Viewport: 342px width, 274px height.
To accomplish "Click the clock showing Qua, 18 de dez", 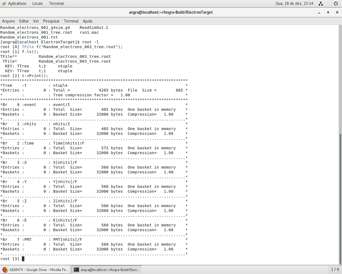I will [294, 3].
